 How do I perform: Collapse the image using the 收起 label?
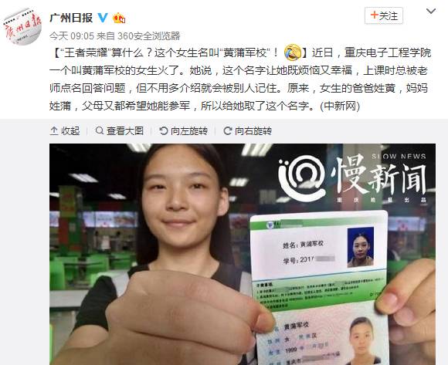[70, 131]
